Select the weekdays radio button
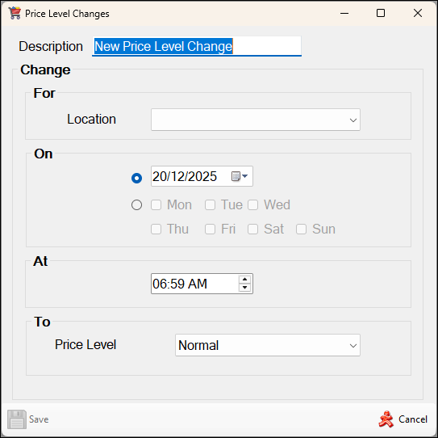The width and height of the screenshot is (438, 438). point(136,205)
